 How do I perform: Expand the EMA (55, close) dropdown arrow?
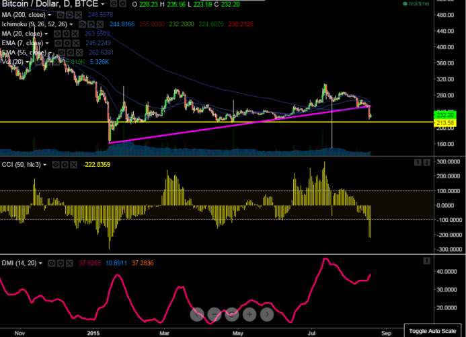pos(50,53)
